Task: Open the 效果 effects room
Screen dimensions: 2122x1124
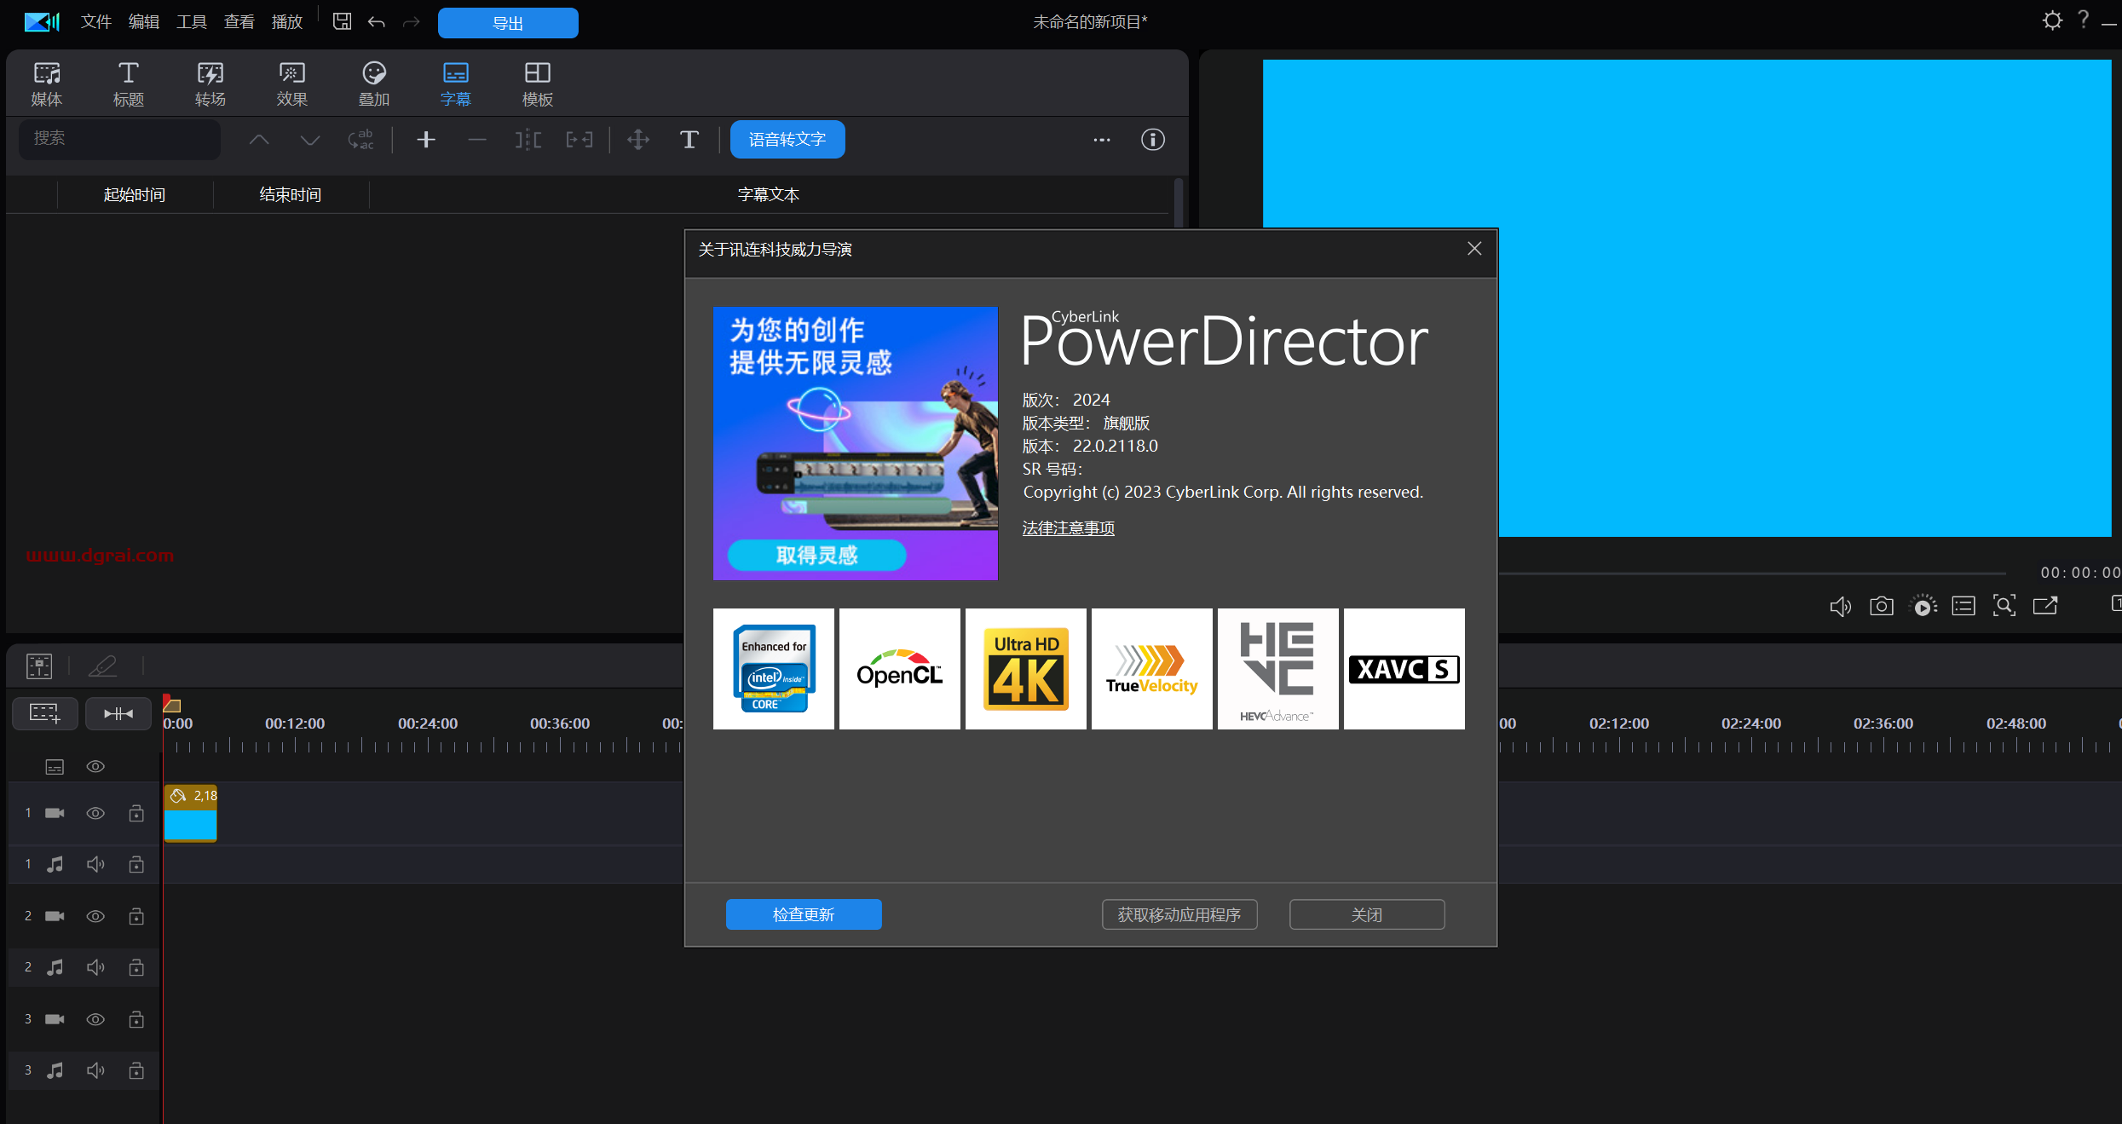Action: pyautogui.click(x=292, y=84)
